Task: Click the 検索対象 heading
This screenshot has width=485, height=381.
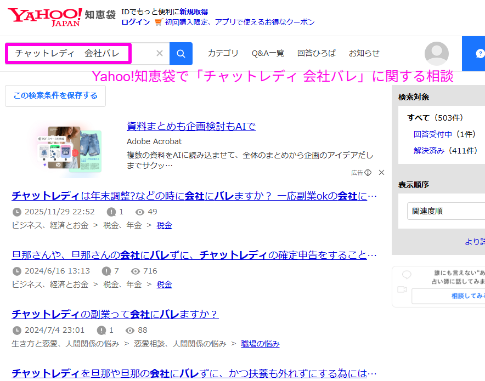Action: pyautogui.click(x=414, y=97)
